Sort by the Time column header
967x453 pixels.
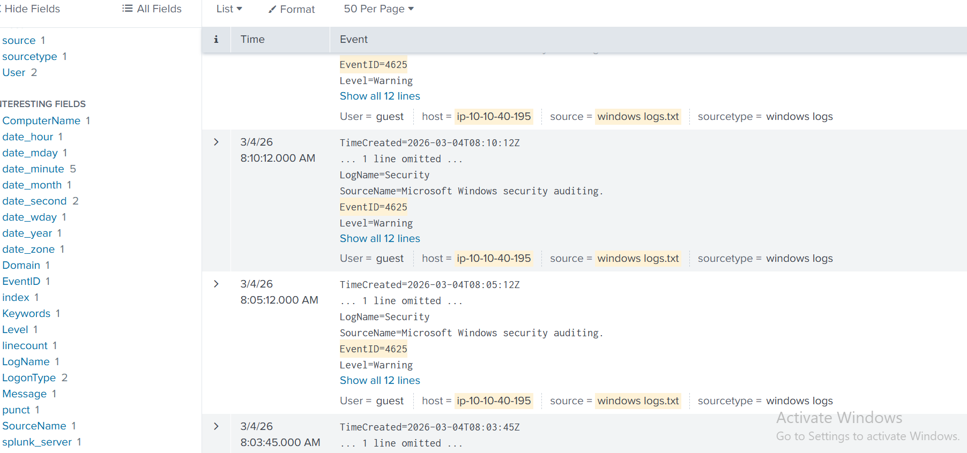pos(252,40)
